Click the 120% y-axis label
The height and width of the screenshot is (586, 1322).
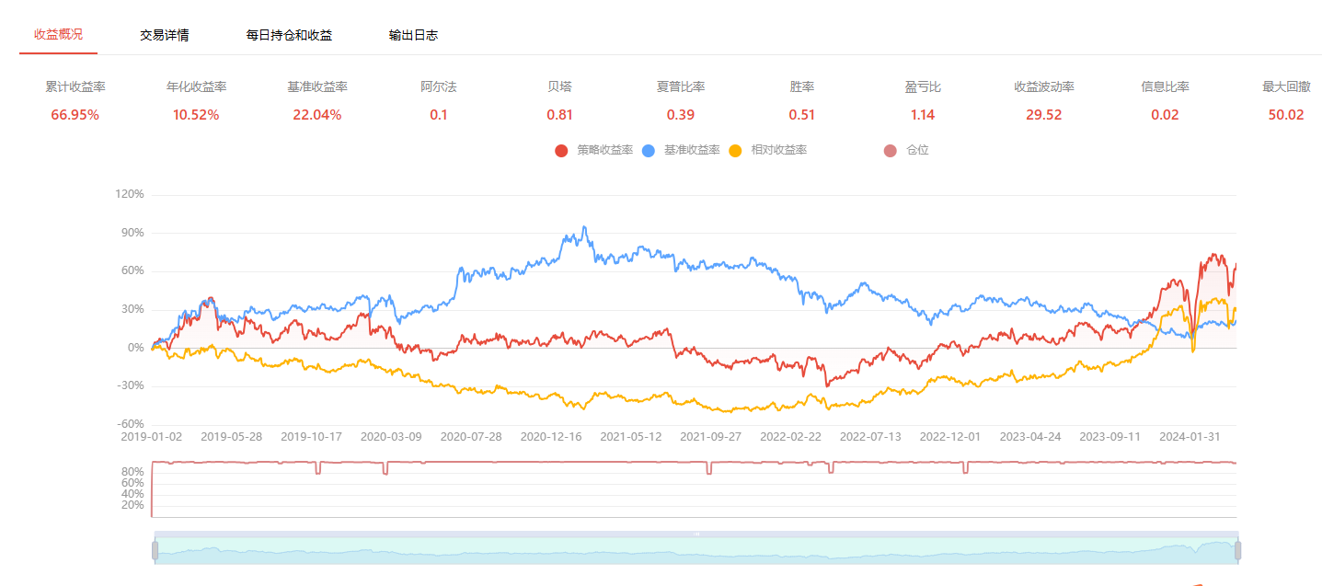click(130, 194)
